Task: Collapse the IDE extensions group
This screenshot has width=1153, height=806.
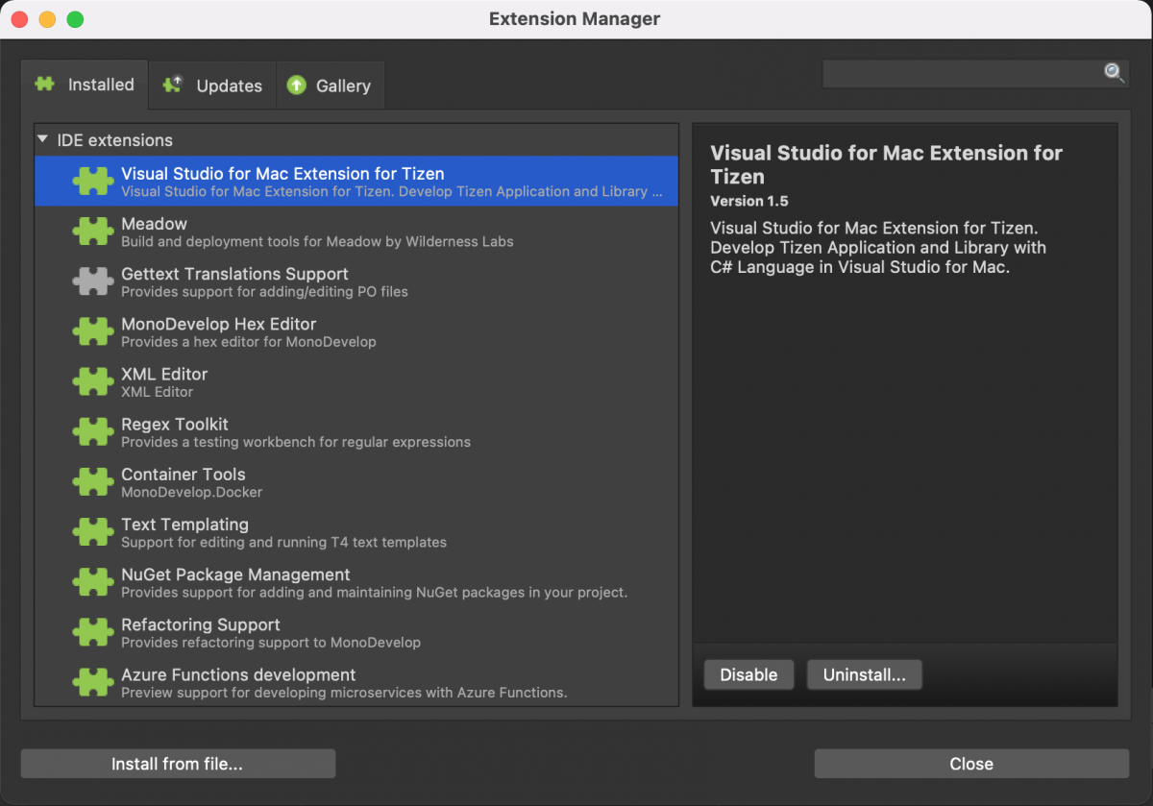Action: point(43,140)
